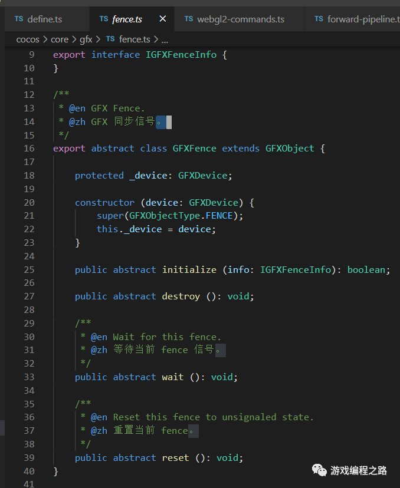Viewport: 400px width, 488px height.
Task: Click 'Reset this fence to unsignaled state.' comment
Action: pos(213,417)
